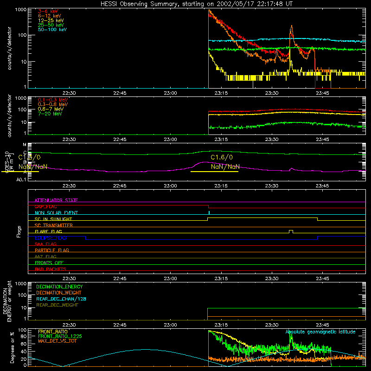Select the SC_IN_SUNLIGHT flag label
Viewport: 371px width, 371px height.
pos(53,219)
